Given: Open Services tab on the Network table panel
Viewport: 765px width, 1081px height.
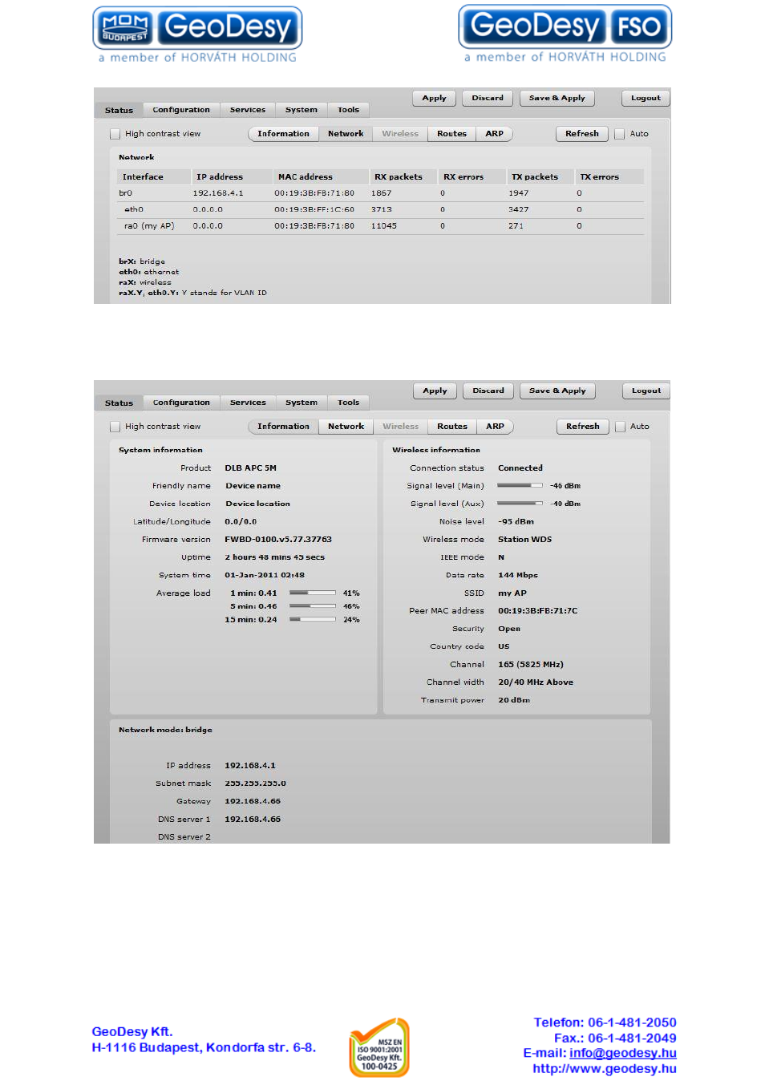Looking at the screenshot, I should 247,110.
